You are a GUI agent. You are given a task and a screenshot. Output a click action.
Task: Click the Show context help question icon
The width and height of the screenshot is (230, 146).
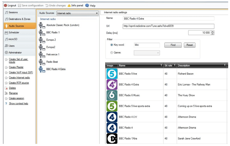pos(6,104)
